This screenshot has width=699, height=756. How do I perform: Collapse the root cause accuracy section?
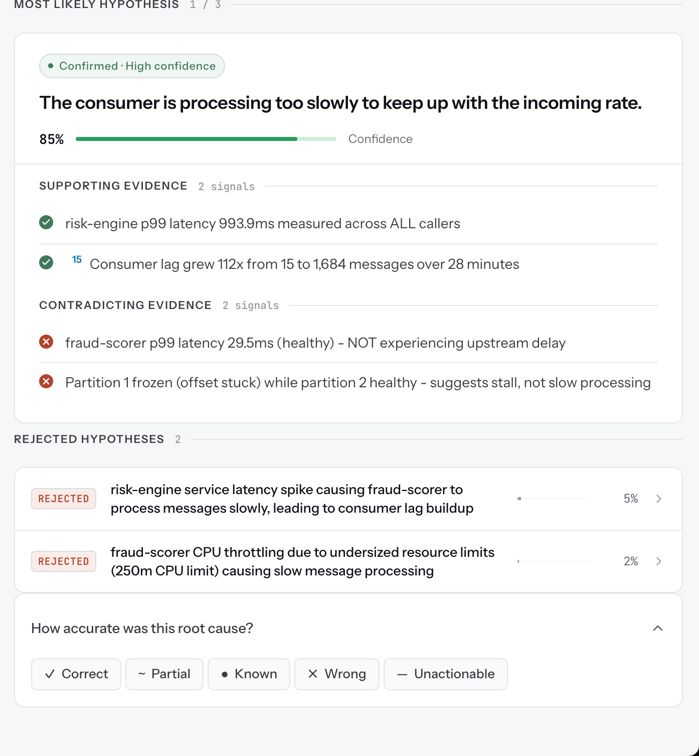click(658, 628)
